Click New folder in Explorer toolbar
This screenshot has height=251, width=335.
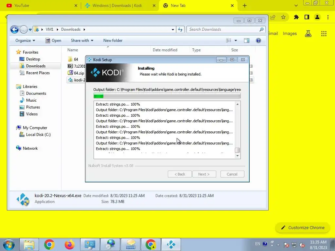tap(113, 41)
